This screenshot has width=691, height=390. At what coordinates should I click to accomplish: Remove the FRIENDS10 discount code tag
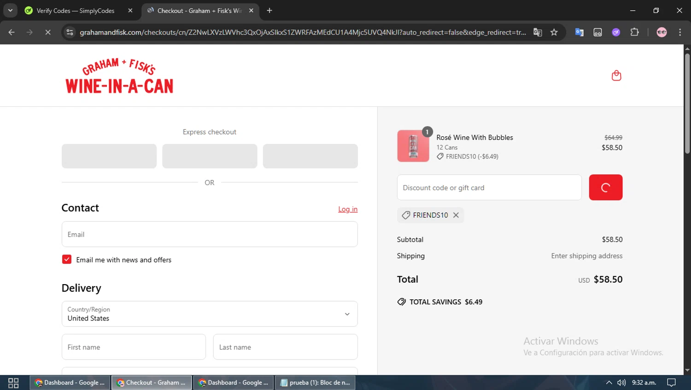coord(456,215)
